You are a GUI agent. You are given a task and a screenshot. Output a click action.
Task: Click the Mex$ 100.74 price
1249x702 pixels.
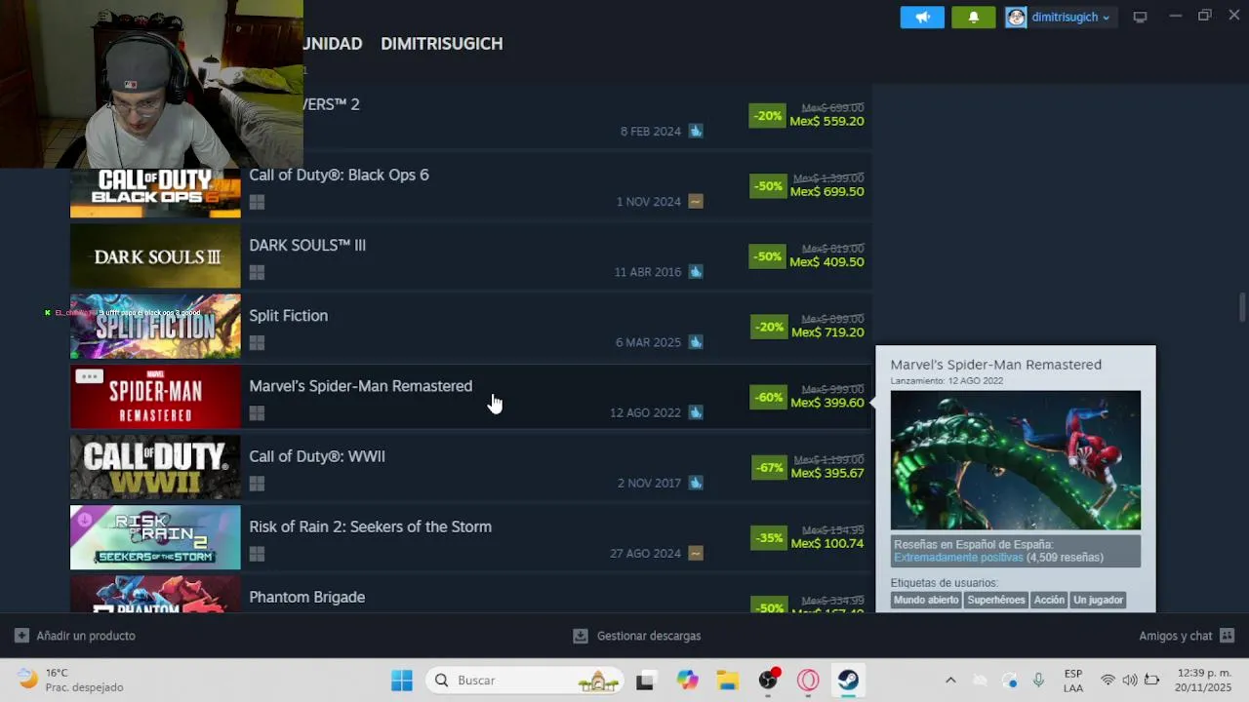827,543
